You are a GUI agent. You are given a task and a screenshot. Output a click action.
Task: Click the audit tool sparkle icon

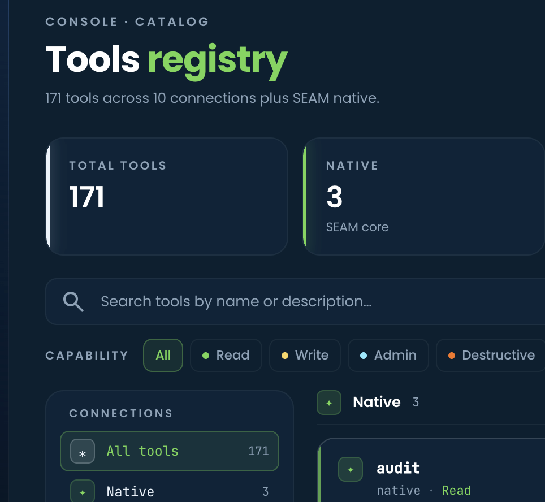click(x=351, y=469)
